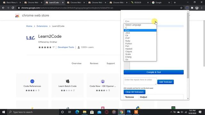Click the Compile & Test button
Screen dimensions: 205x115
[154, 72]
